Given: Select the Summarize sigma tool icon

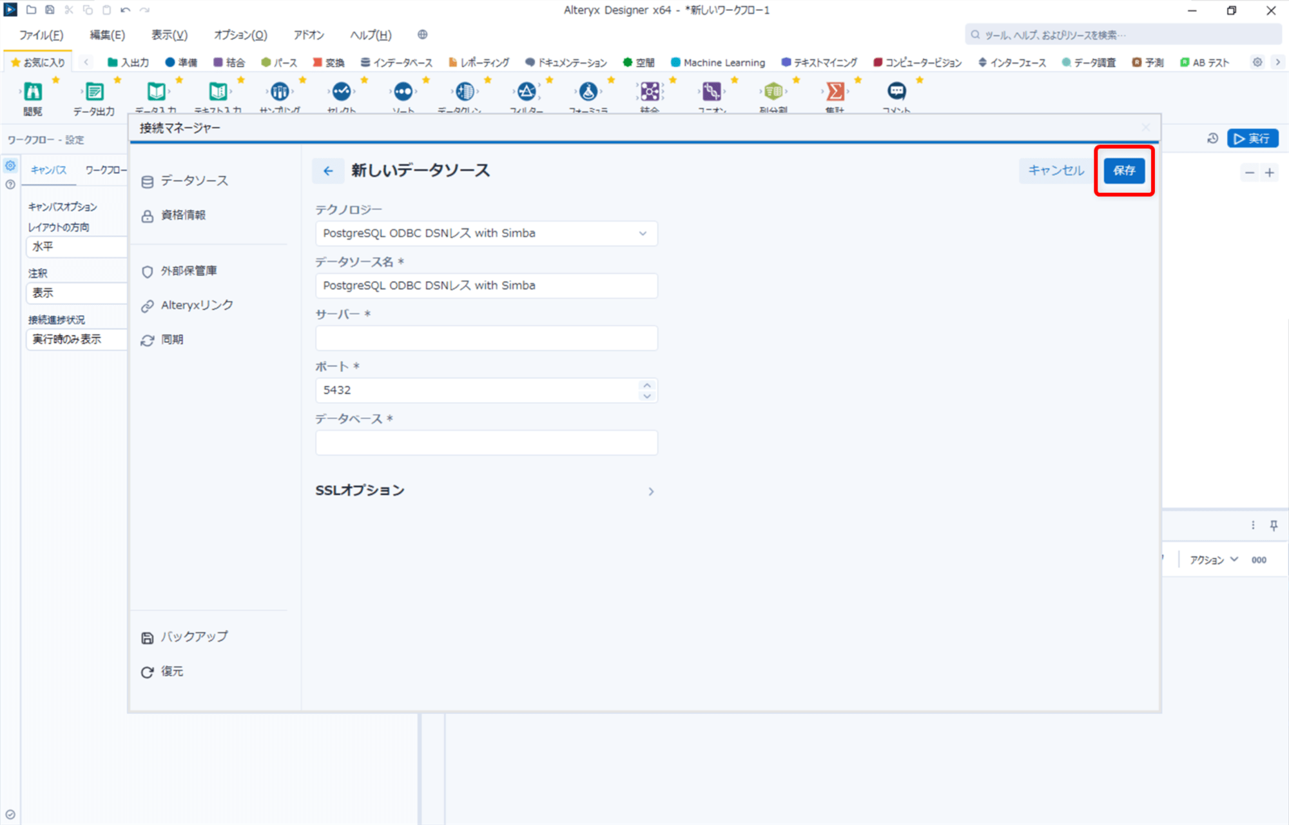Looking at the screenshot, I should (835, 92).
